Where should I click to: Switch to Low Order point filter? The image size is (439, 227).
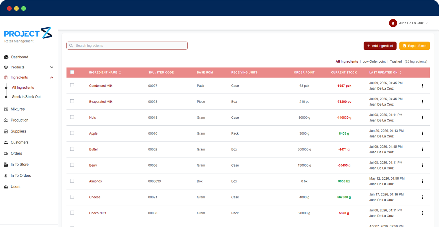click(374, 62)
